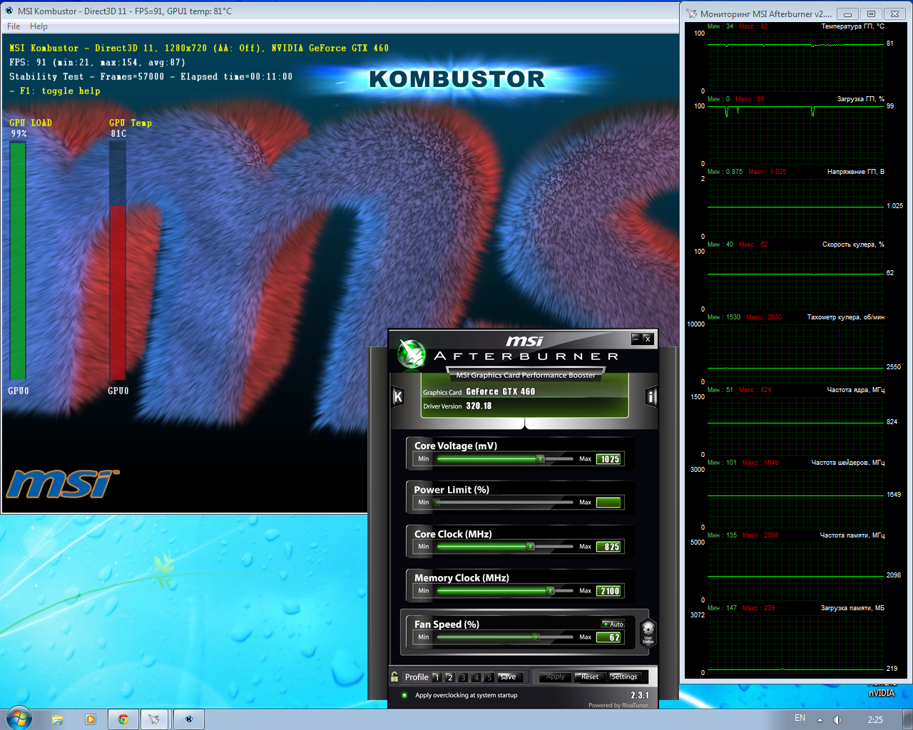Reset Afterburner settings to defaults

click(590, 677)
